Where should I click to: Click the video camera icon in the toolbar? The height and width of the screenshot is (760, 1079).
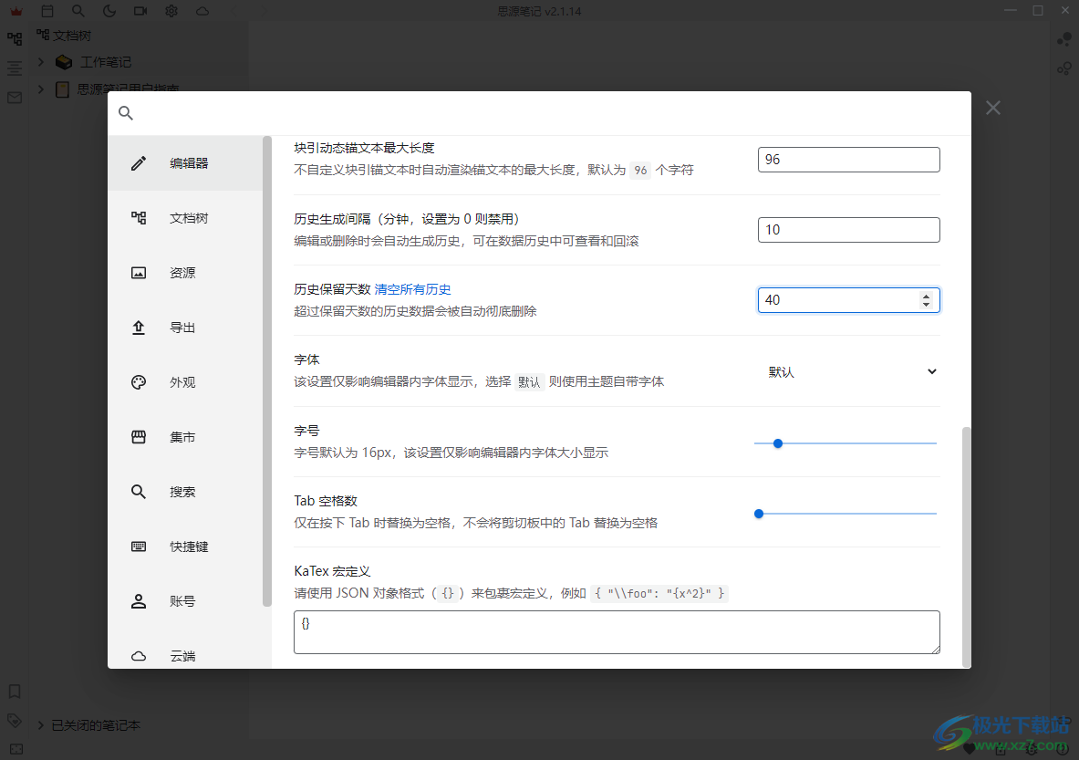coord(140,11)
